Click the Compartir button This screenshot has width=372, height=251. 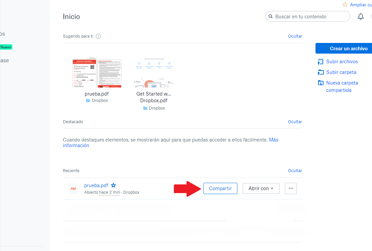tap(220, 188)
